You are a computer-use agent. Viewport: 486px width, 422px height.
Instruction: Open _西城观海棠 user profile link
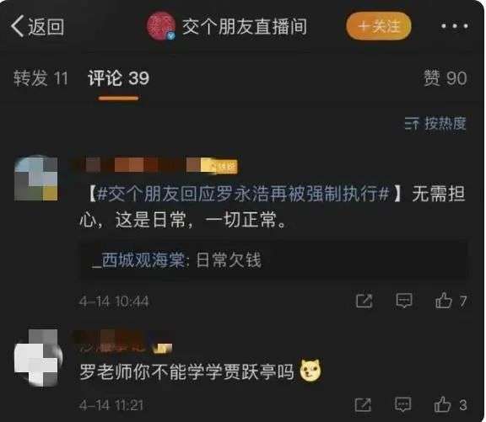[138, 260]
